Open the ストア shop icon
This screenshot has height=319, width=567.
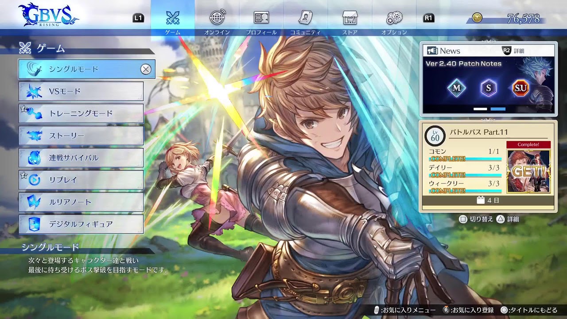click(350, 18)
